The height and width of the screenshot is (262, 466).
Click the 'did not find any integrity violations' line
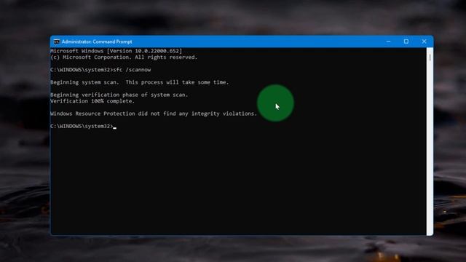(x=154, y=114)
